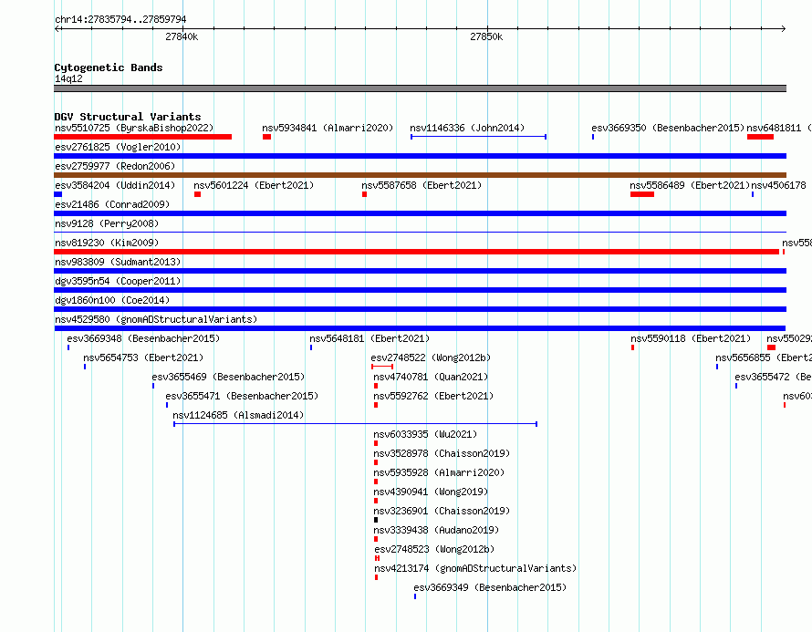Click nsv5590118 (Ebert2021) label
812x632 pixels.
coord(691,338)
